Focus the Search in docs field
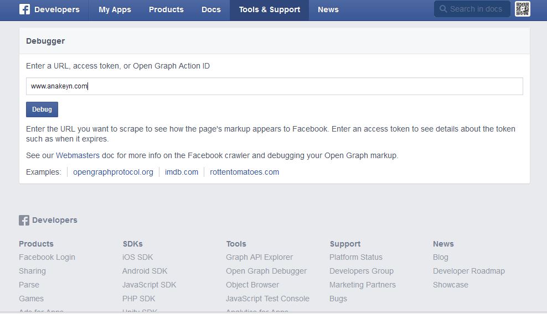The height and width of the screenshot is (314, 547). coord(472,9)
